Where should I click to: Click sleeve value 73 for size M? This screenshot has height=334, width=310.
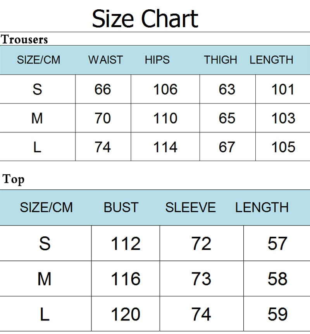pos(201,279)
